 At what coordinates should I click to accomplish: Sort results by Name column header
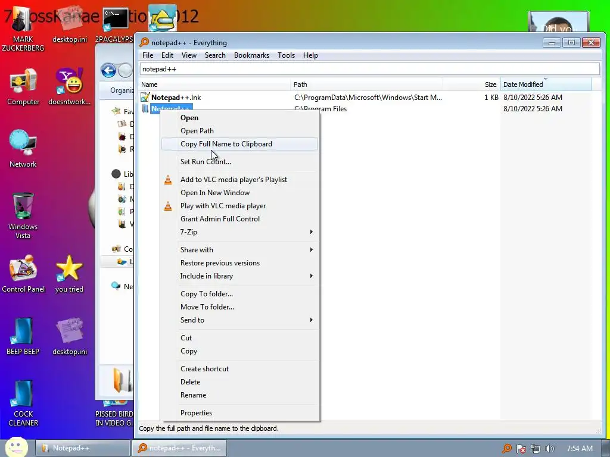pyautogui.click(x=214, y=84)
